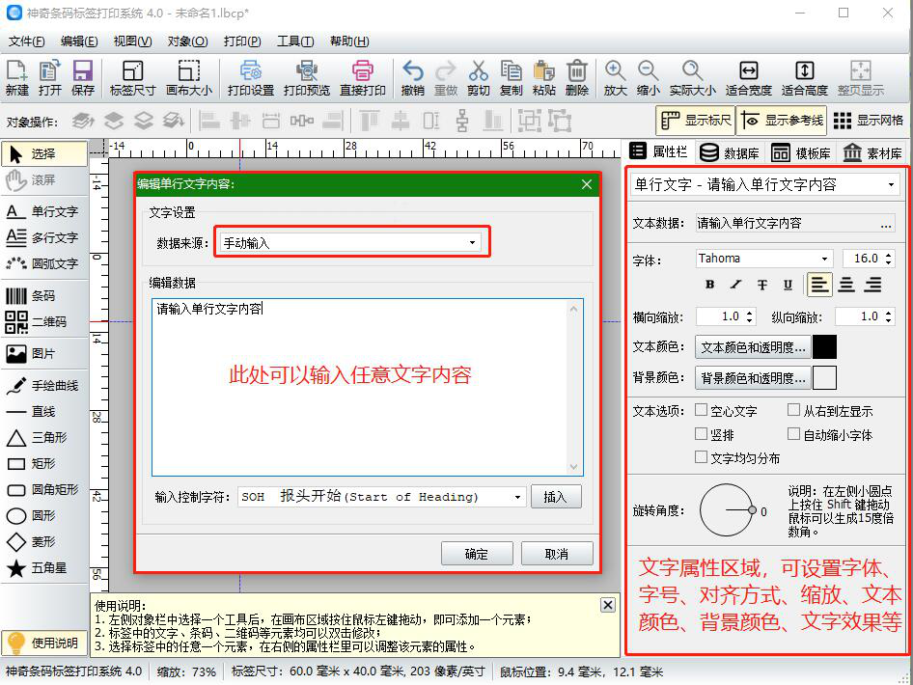913x685 pixels.
Task: Select the 多行文字 multi-line text tool
Action: point(44,237)
